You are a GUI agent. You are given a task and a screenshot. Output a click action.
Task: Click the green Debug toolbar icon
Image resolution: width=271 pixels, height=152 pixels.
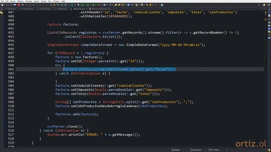(82, 5)
